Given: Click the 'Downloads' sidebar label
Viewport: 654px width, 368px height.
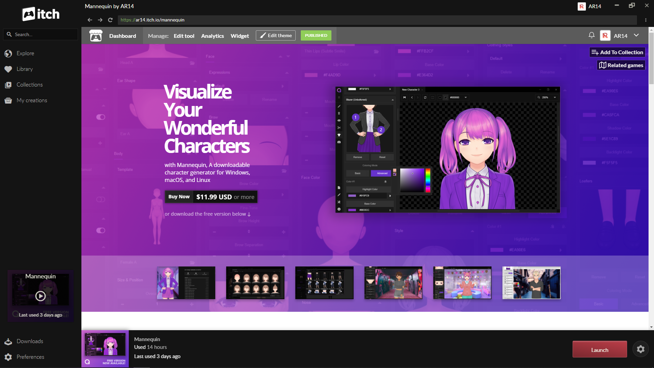Looking at the screenshot, I should click(x=30, y=341).
